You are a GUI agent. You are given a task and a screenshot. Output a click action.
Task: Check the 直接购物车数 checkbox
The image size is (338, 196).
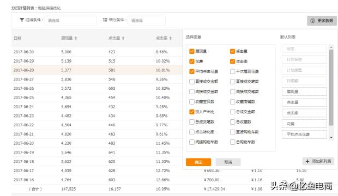pos(232,132)
